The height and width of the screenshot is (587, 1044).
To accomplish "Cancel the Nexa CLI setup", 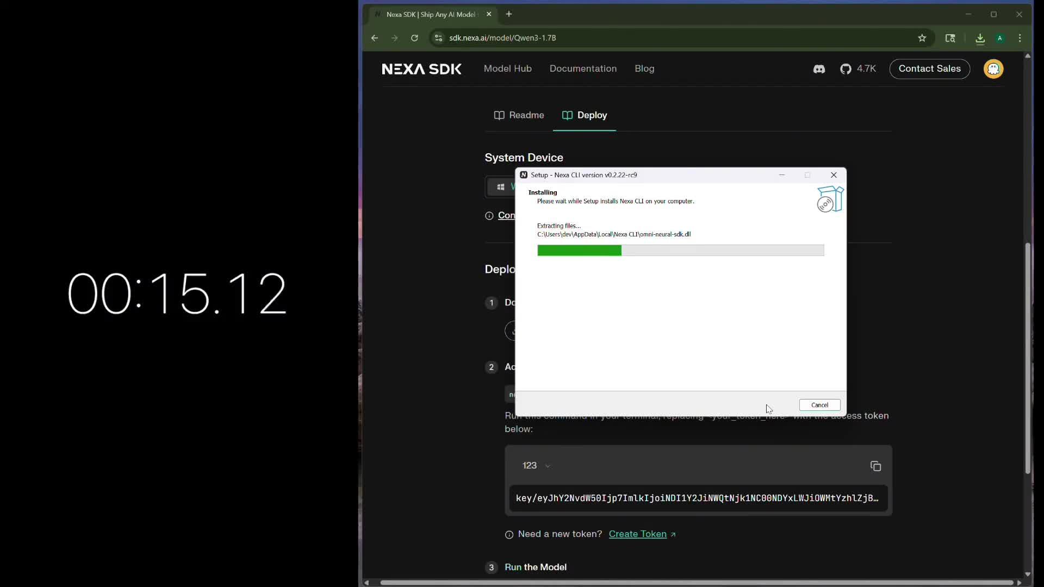I will [819, 405].
